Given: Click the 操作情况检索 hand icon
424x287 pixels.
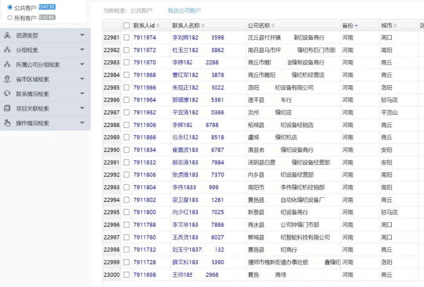Looking at the screenshot, I should click(7, 123).
